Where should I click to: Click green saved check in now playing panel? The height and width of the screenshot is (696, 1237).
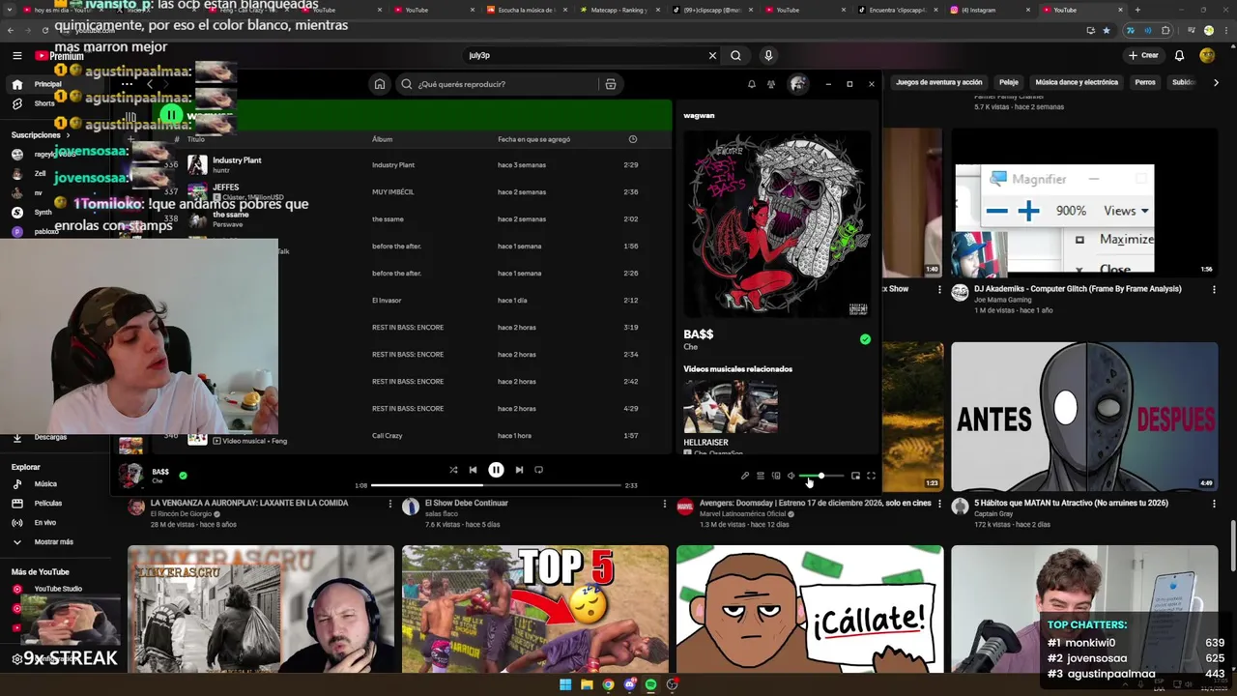(865, 339)
